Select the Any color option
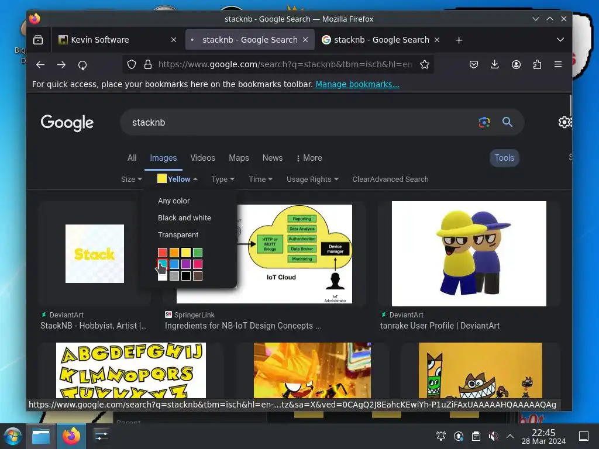Image resolution: width=599 pixels, height=449 pixels. [x=174, y=201]
